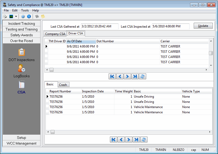Click left arrow of Basic grid horizontal scrollbar

click(48, 132)
